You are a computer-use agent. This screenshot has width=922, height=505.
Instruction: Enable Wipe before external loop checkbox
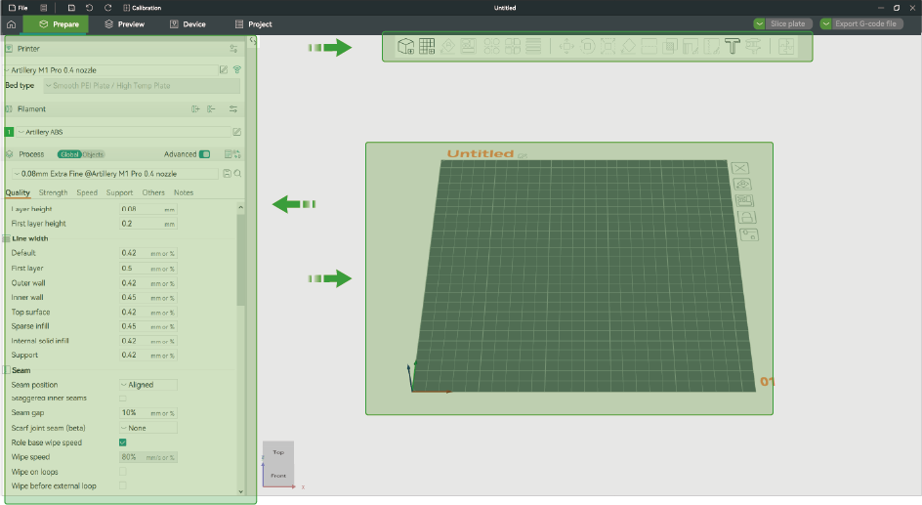[x=123, y=485]
